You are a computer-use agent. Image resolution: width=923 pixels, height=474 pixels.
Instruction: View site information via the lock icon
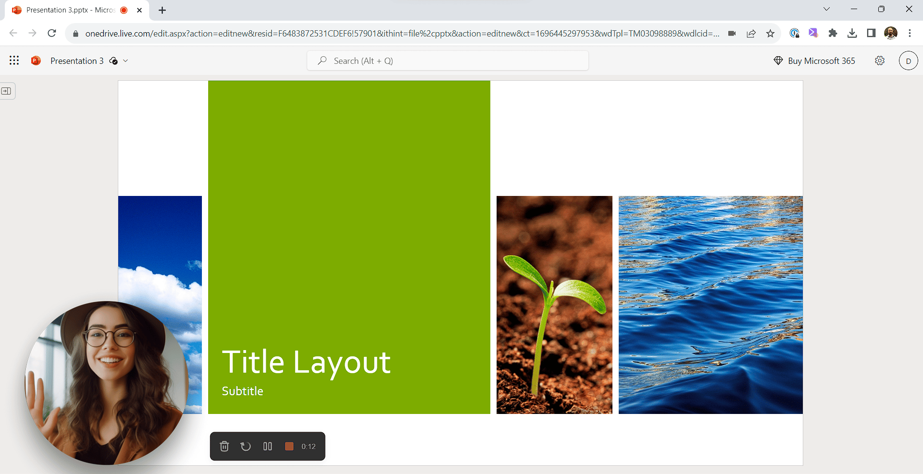click(x=75, y=33)
